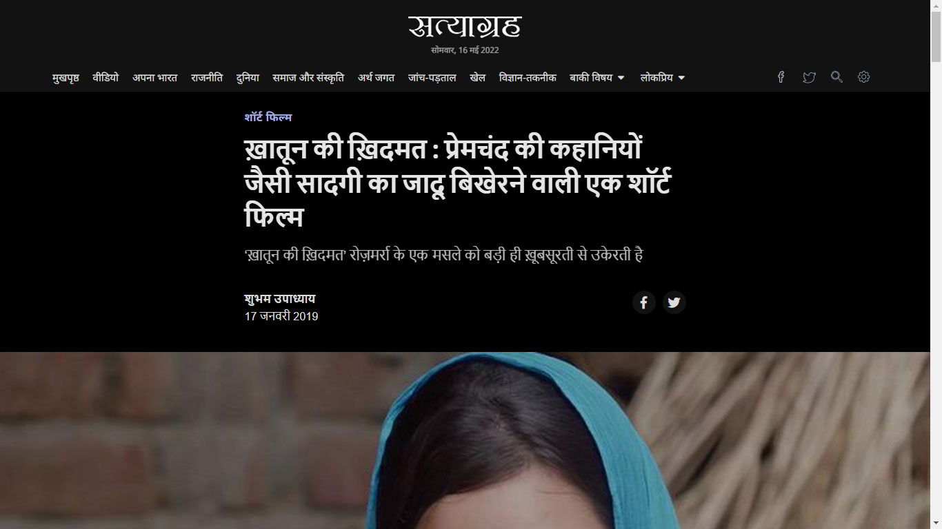Open the Twitter icon in the navigation bar

point(809,77)
